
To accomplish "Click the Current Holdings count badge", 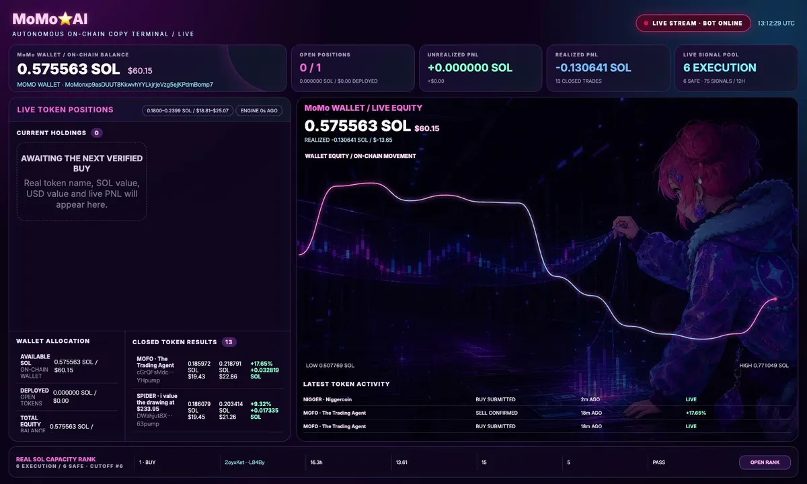I will click(x=97, y=133).
